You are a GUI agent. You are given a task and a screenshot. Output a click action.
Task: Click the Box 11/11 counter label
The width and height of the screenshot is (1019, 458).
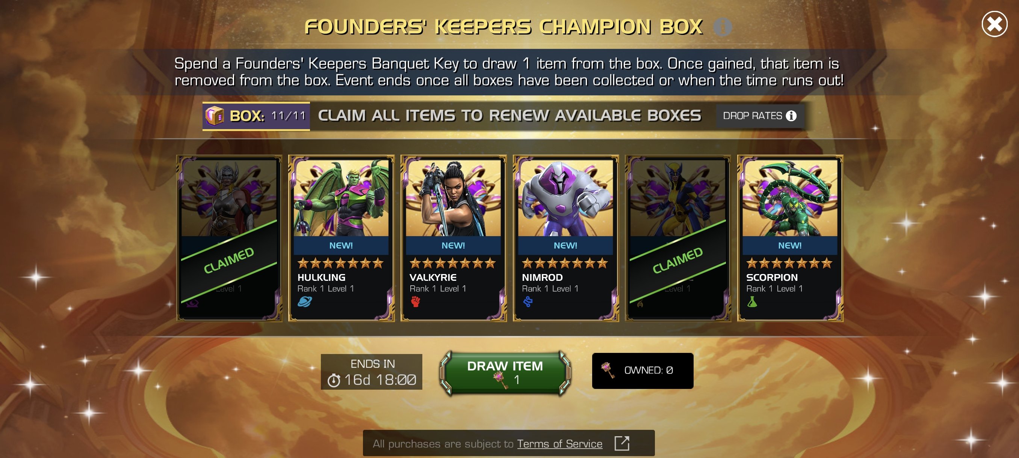[x=256, y=116]
